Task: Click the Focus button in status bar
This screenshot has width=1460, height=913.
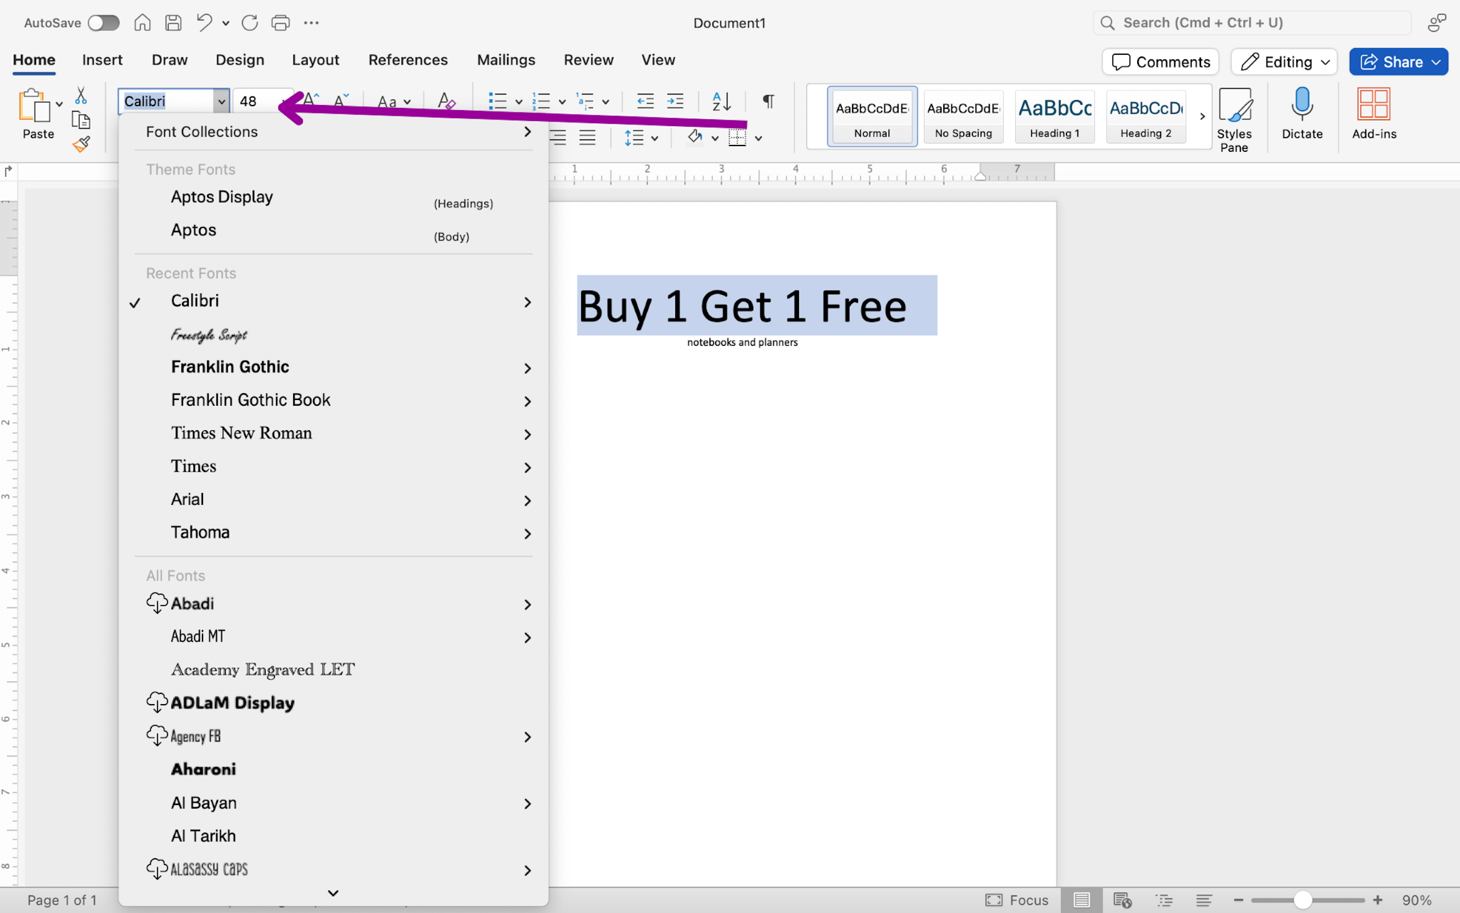Action: point(1017,900)
